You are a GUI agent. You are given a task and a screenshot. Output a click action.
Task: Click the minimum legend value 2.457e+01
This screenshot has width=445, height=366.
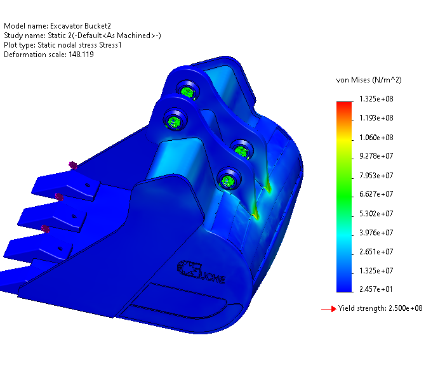tap(376, 289)
